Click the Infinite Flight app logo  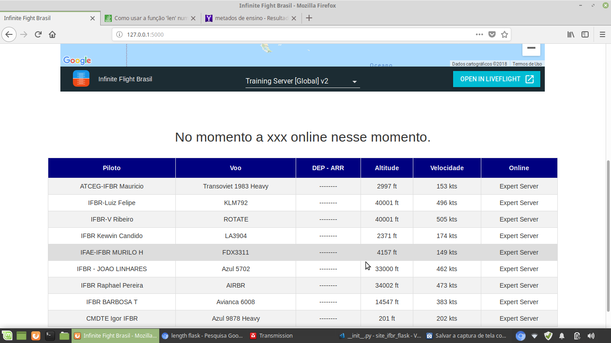pyautogui.click(x=81, y=79)
